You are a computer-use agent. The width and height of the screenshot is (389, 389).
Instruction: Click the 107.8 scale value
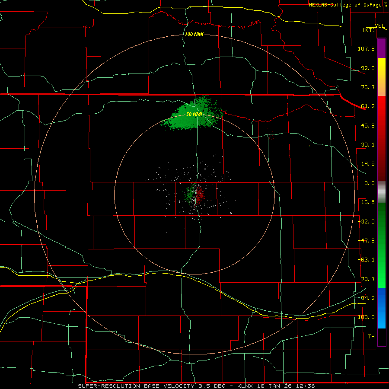366,48
